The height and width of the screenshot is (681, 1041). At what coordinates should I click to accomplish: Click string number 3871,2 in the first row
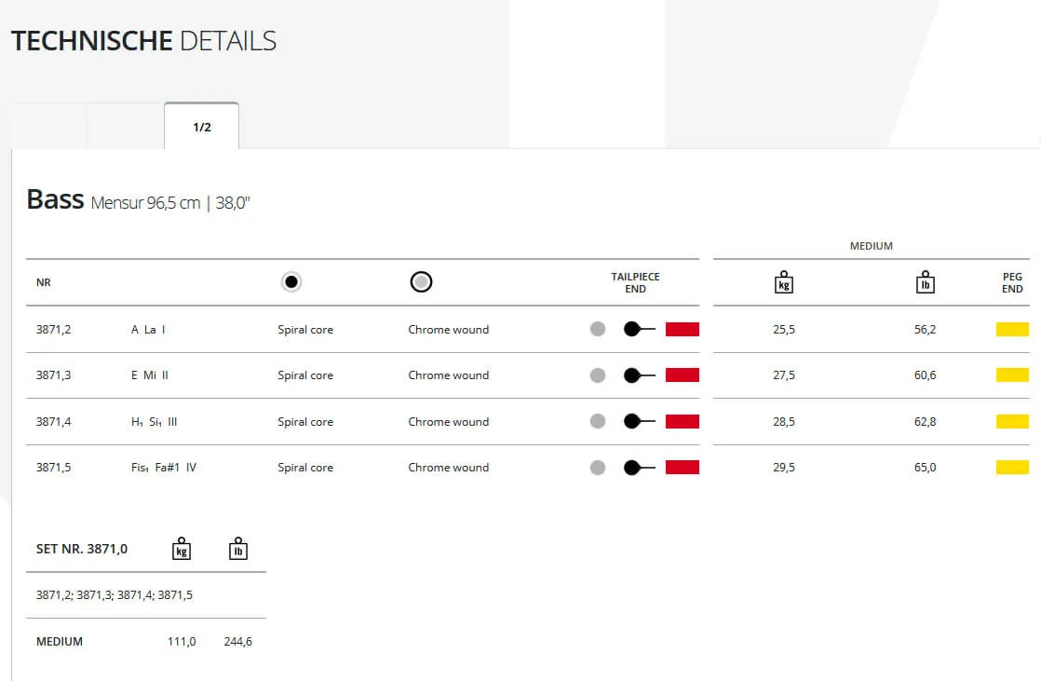[x=54, y=329]
